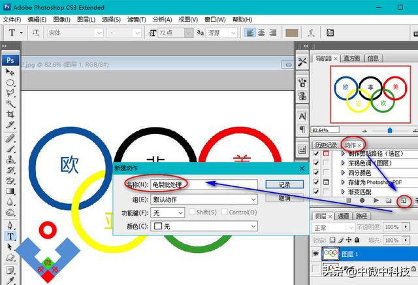418x285 pixels.
Task: Select the Healing Brush tool
Action: [x=10, y=138]
